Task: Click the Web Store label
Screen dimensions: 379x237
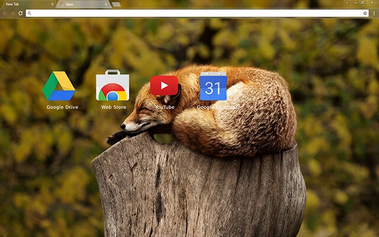Action: coord(114,107)
